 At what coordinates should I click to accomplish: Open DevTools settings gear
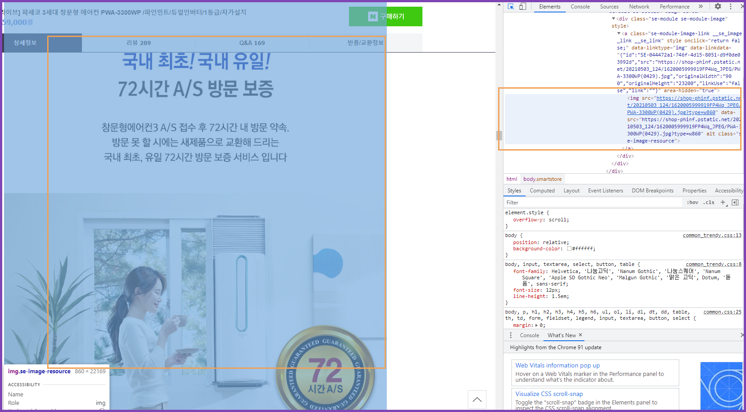click(x=718, y=6)
